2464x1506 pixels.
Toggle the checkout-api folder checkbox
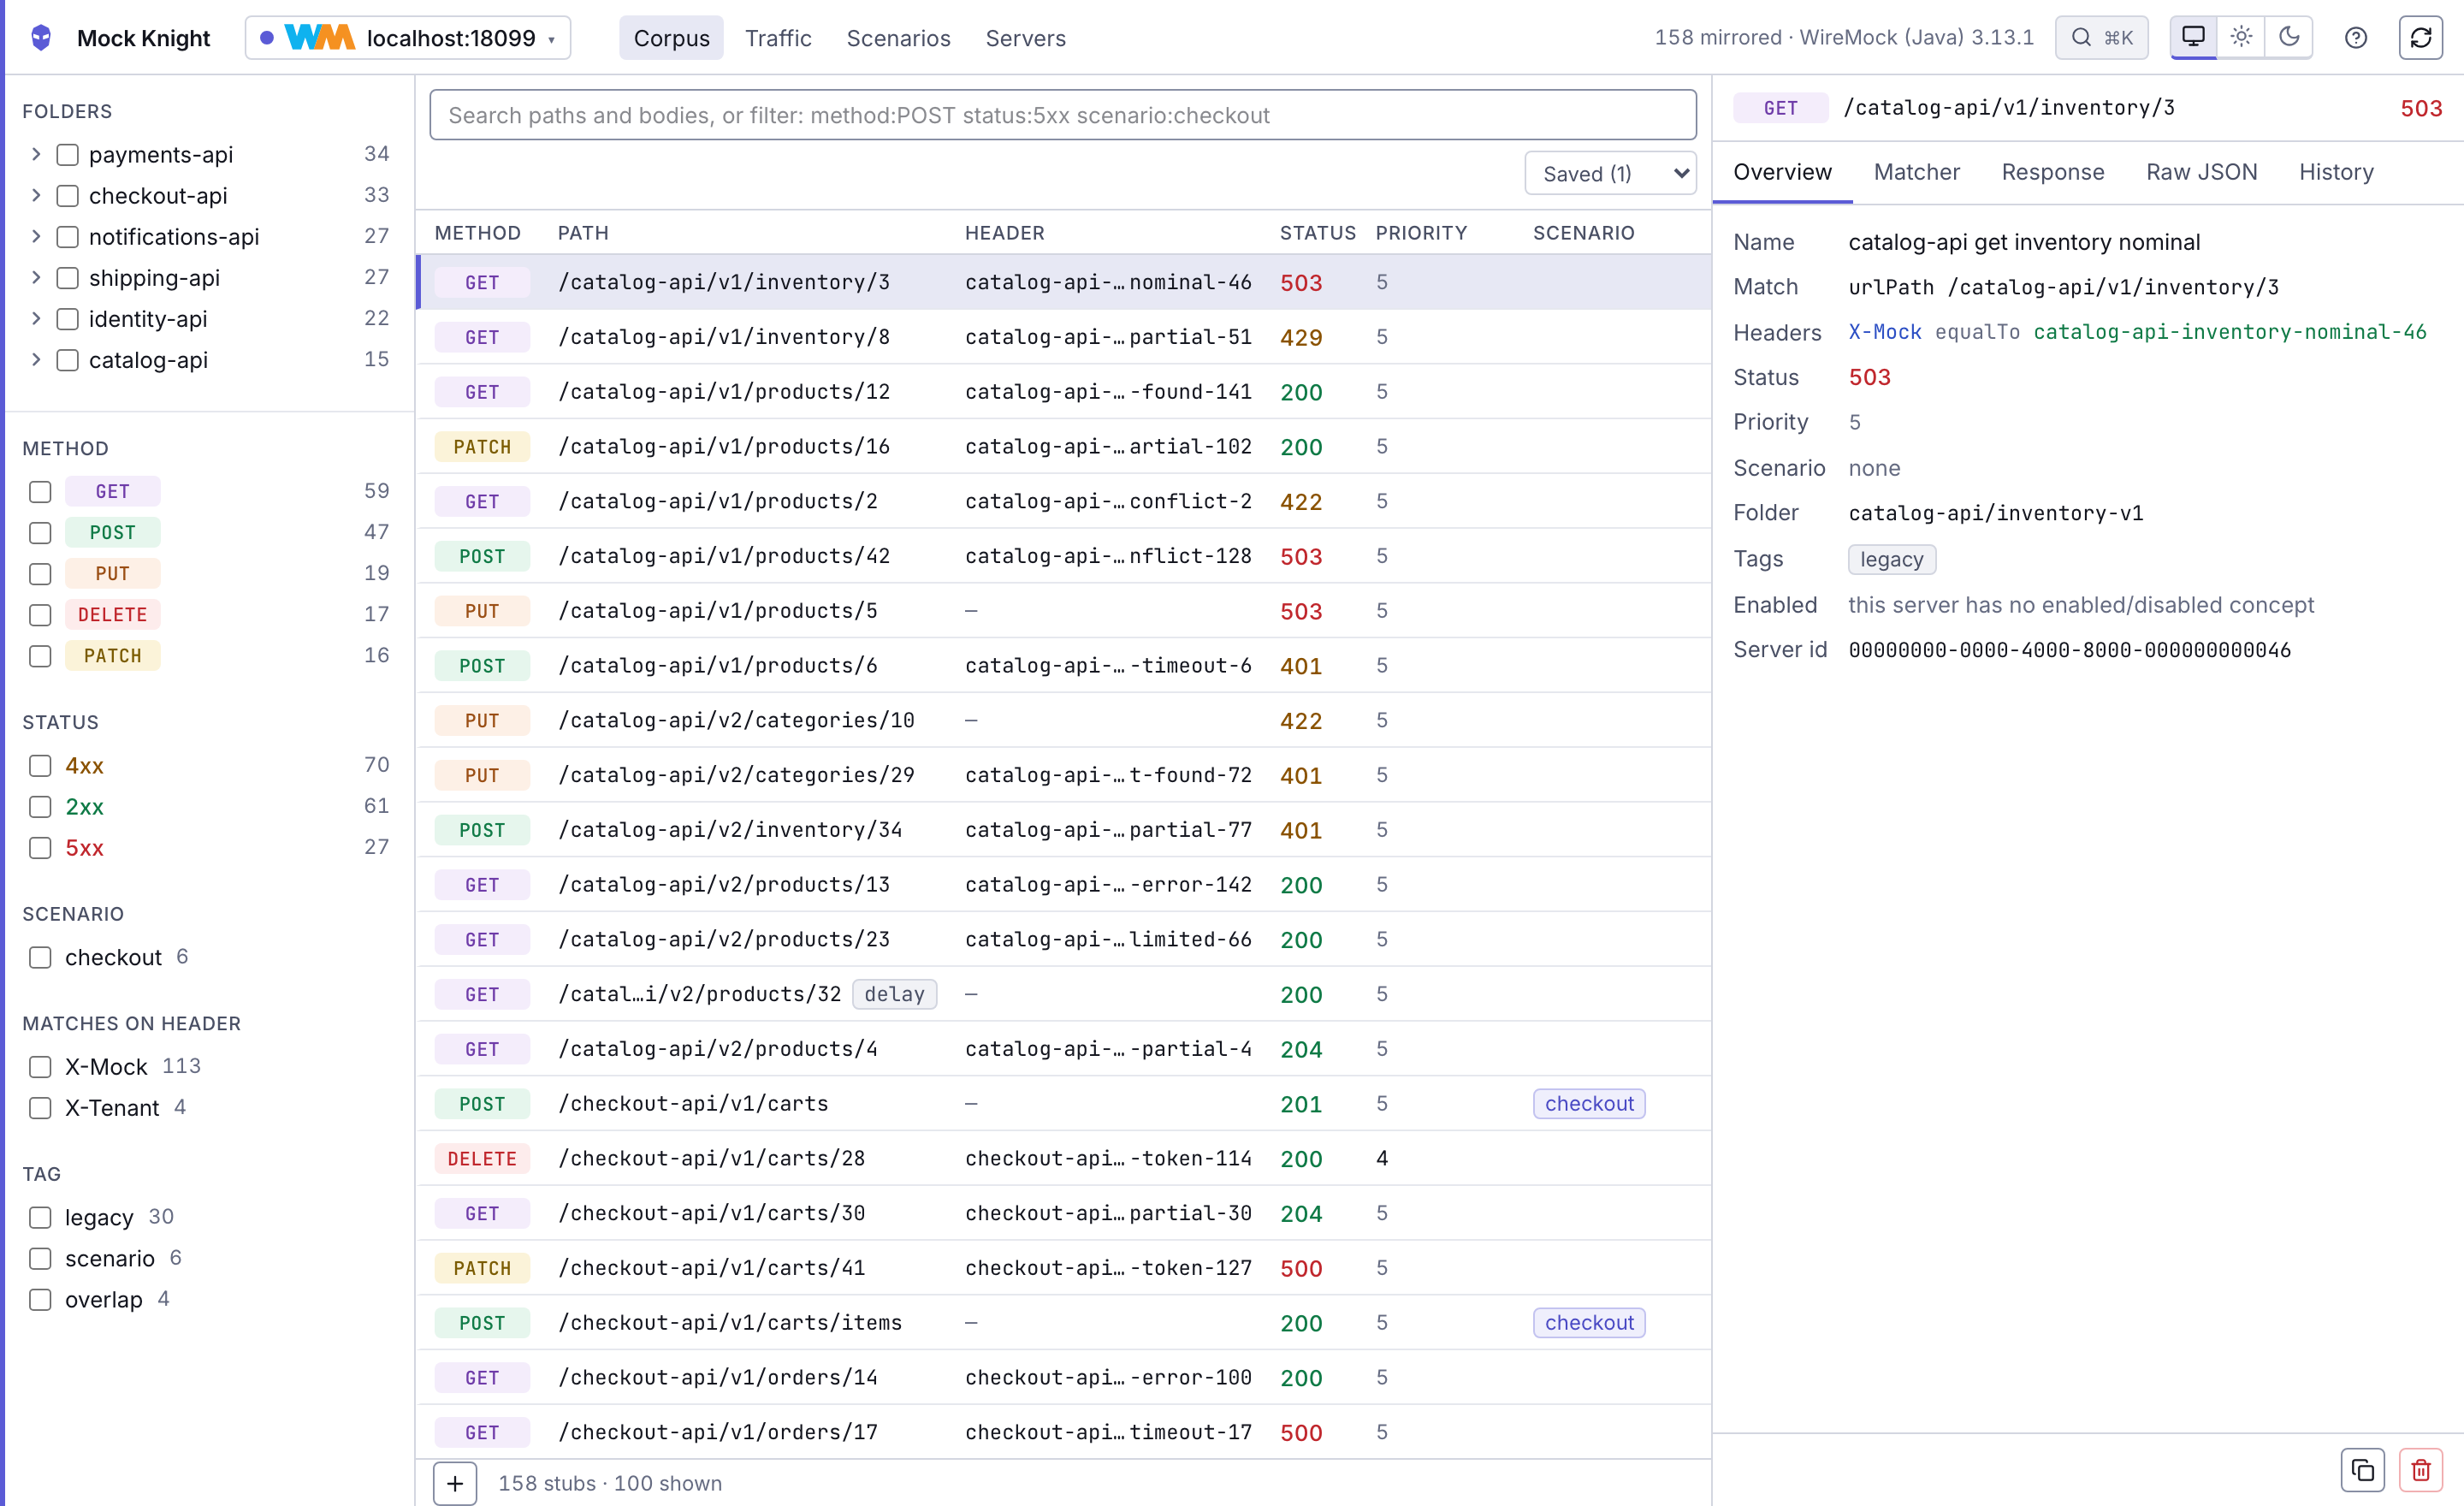click(x=67, y=196)
